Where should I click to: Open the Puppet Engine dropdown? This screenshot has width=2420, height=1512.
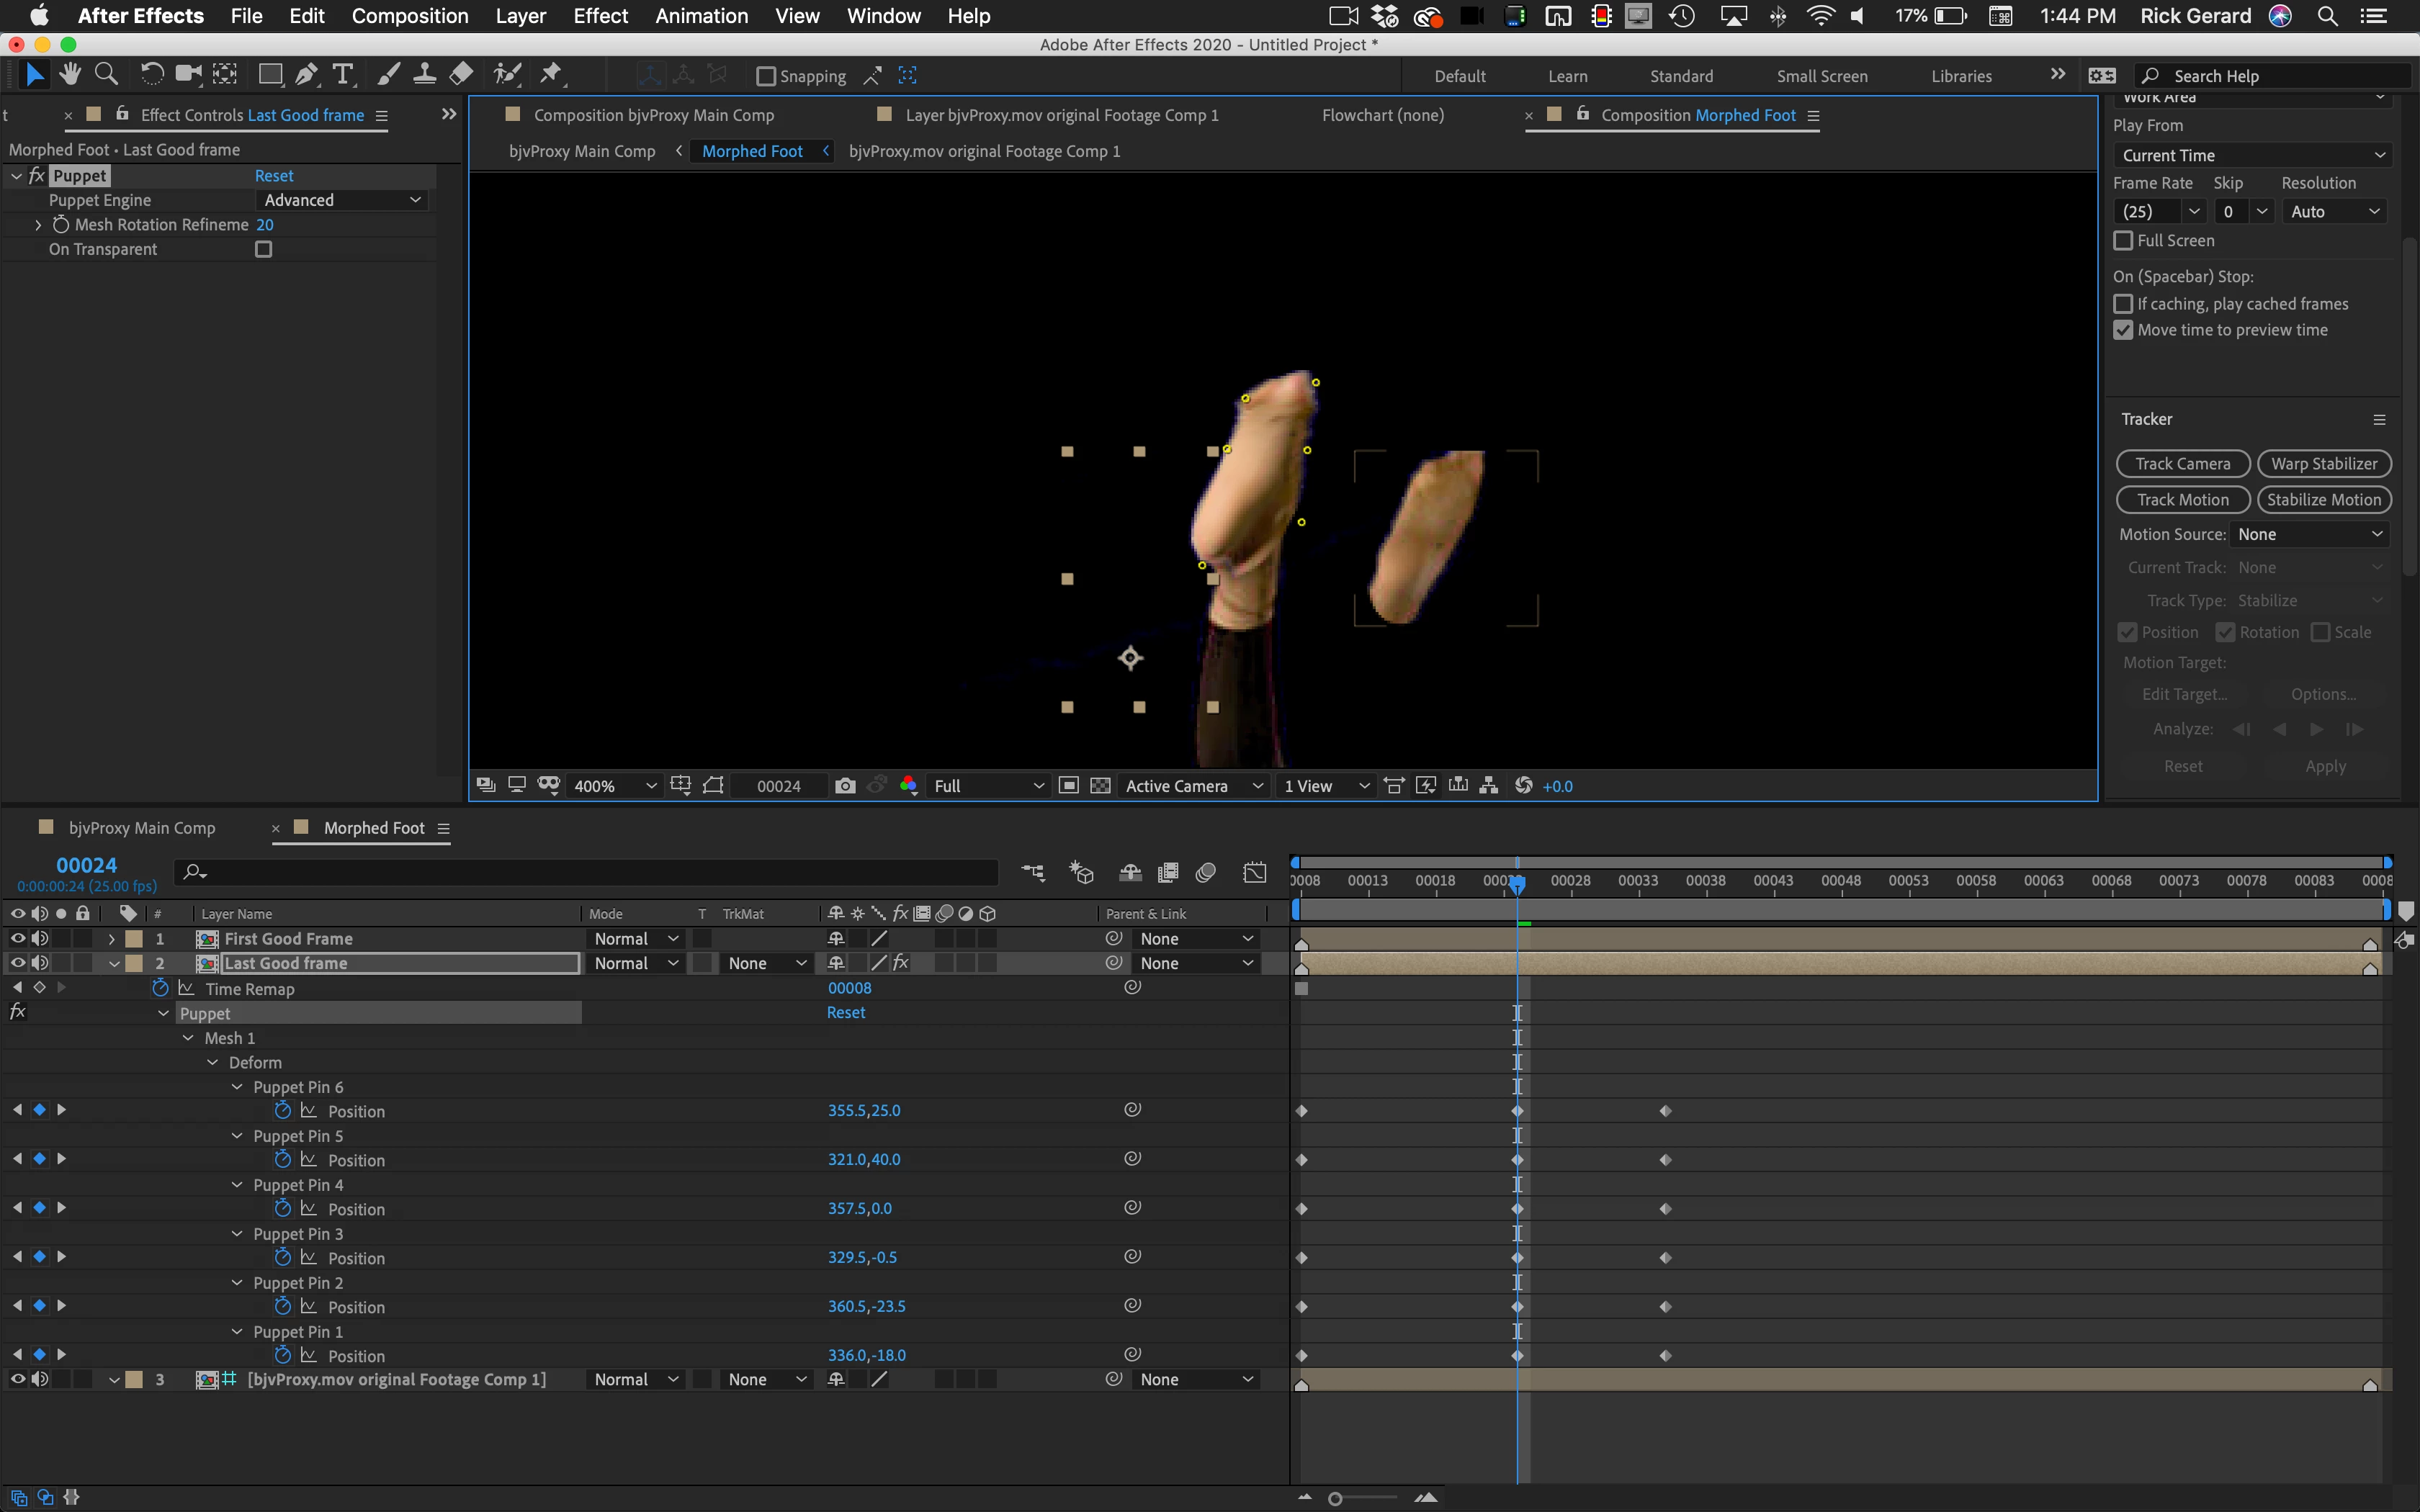pos(341,200)
